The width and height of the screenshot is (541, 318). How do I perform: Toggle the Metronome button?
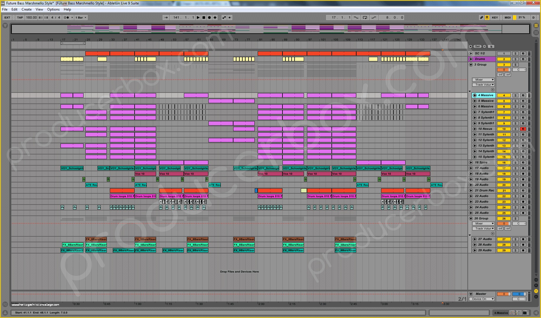coord(66,17)
